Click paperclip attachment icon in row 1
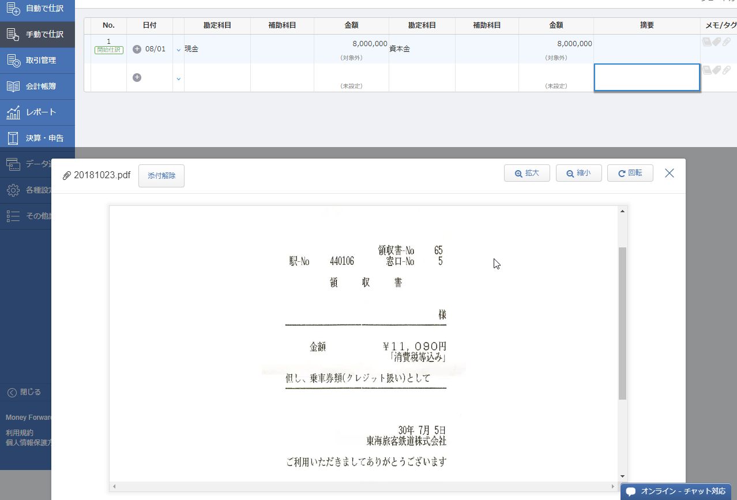The height and width of the screenshot is (500, 737). [x=727, y=42]
